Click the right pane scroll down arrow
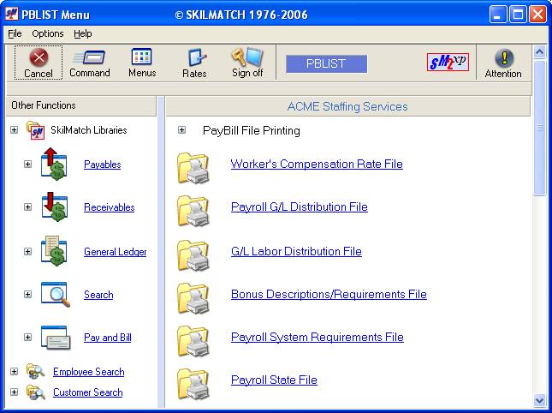552x413 pixels. coord(539,399)
